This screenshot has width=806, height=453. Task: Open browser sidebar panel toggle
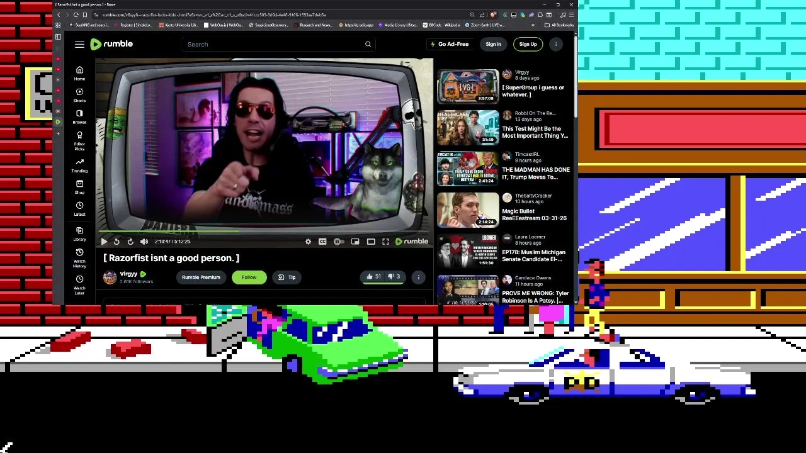58,36
